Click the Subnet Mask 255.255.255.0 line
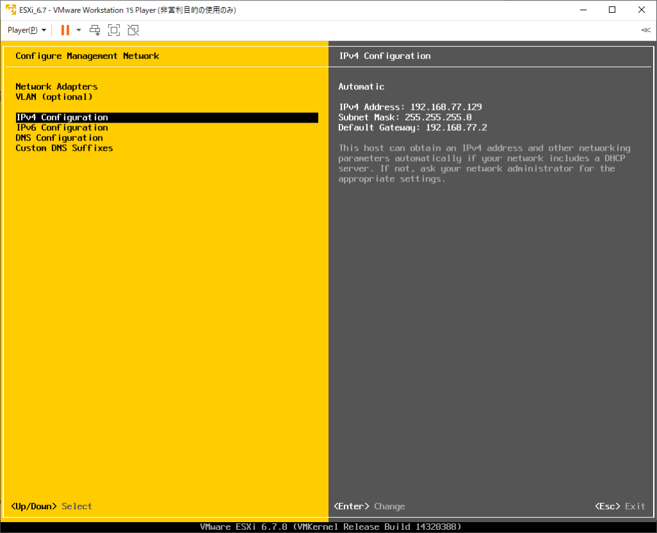The width and height of the screenshot is (657, 533). 405,117
